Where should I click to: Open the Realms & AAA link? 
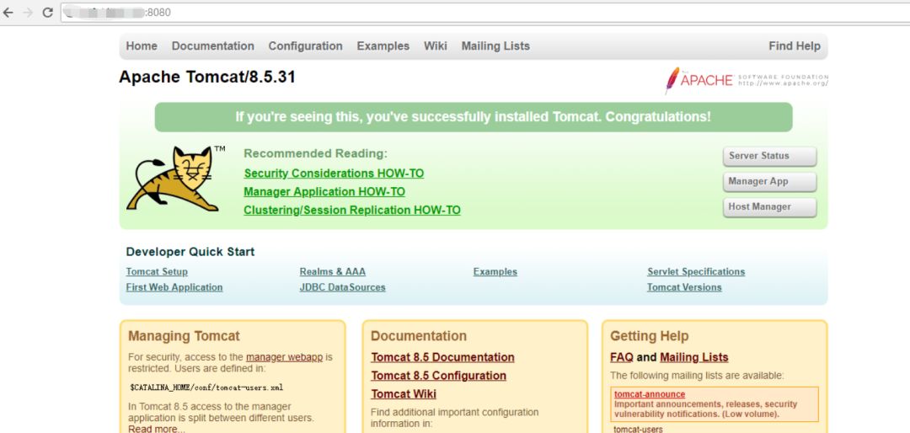333,271
